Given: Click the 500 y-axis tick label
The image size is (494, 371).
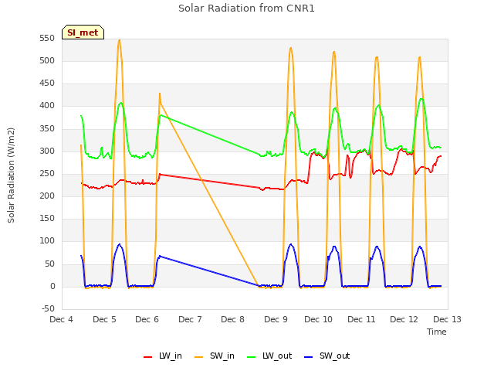Looking at the screenshot, I should pyautogui.click(x=47, y=61).
